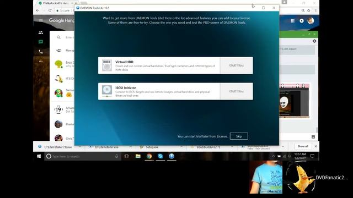Open conversation with yellow bird avatar
Viewport: 353px width, 198px height.
(x=58, y=79)
